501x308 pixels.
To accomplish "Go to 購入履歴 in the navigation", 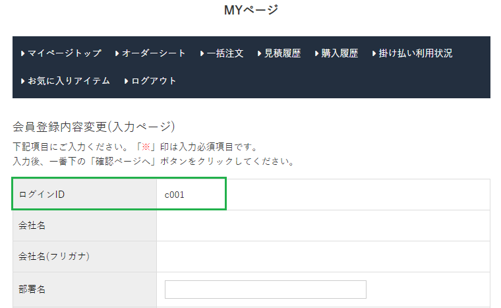I will coord(339,53).
